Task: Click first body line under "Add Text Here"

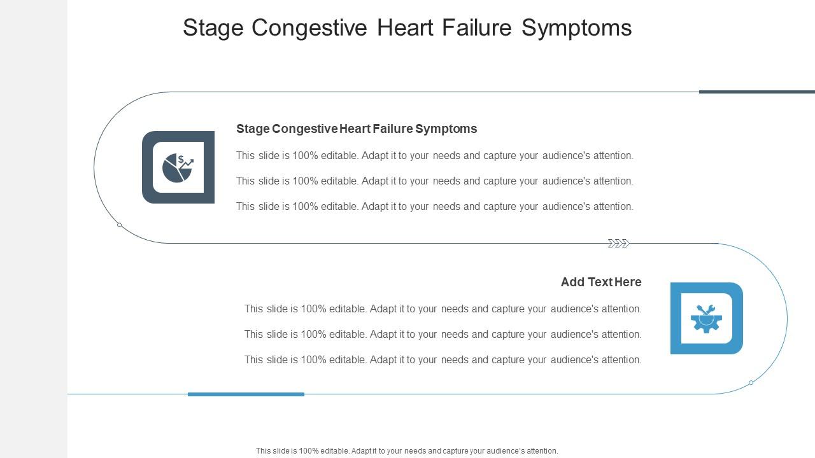Action: (x=443, y=309)
